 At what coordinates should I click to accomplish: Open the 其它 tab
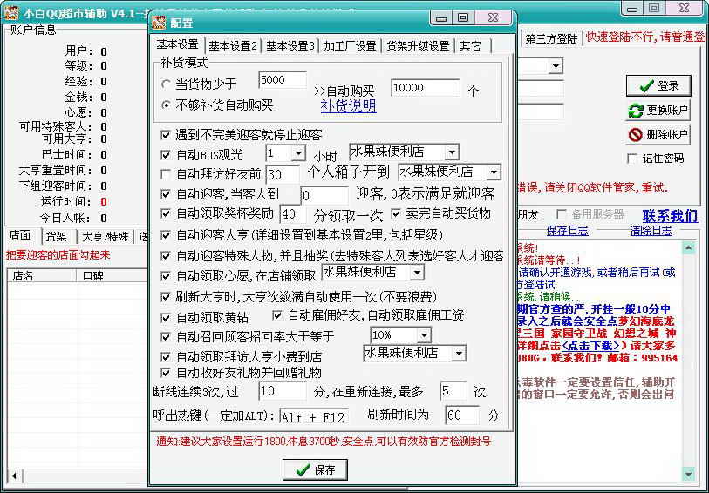(473, 45)
